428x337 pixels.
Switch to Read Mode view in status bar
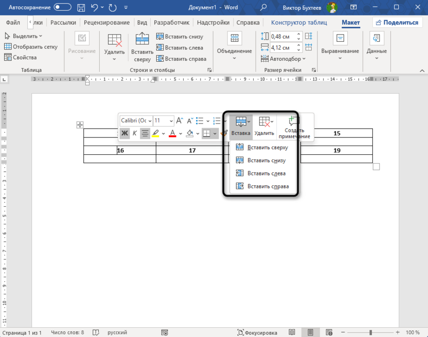(x=292, y=332)
